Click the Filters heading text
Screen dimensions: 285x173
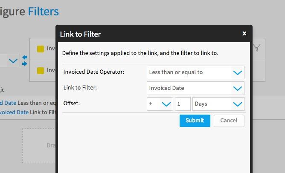pyautogui.click(x=43, y=12)
